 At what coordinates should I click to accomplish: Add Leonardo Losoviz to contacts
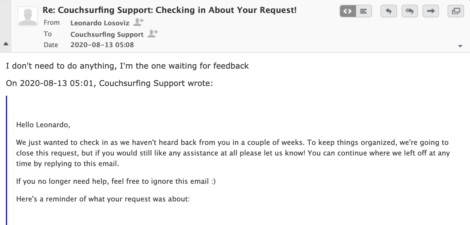tap(138, 22)
